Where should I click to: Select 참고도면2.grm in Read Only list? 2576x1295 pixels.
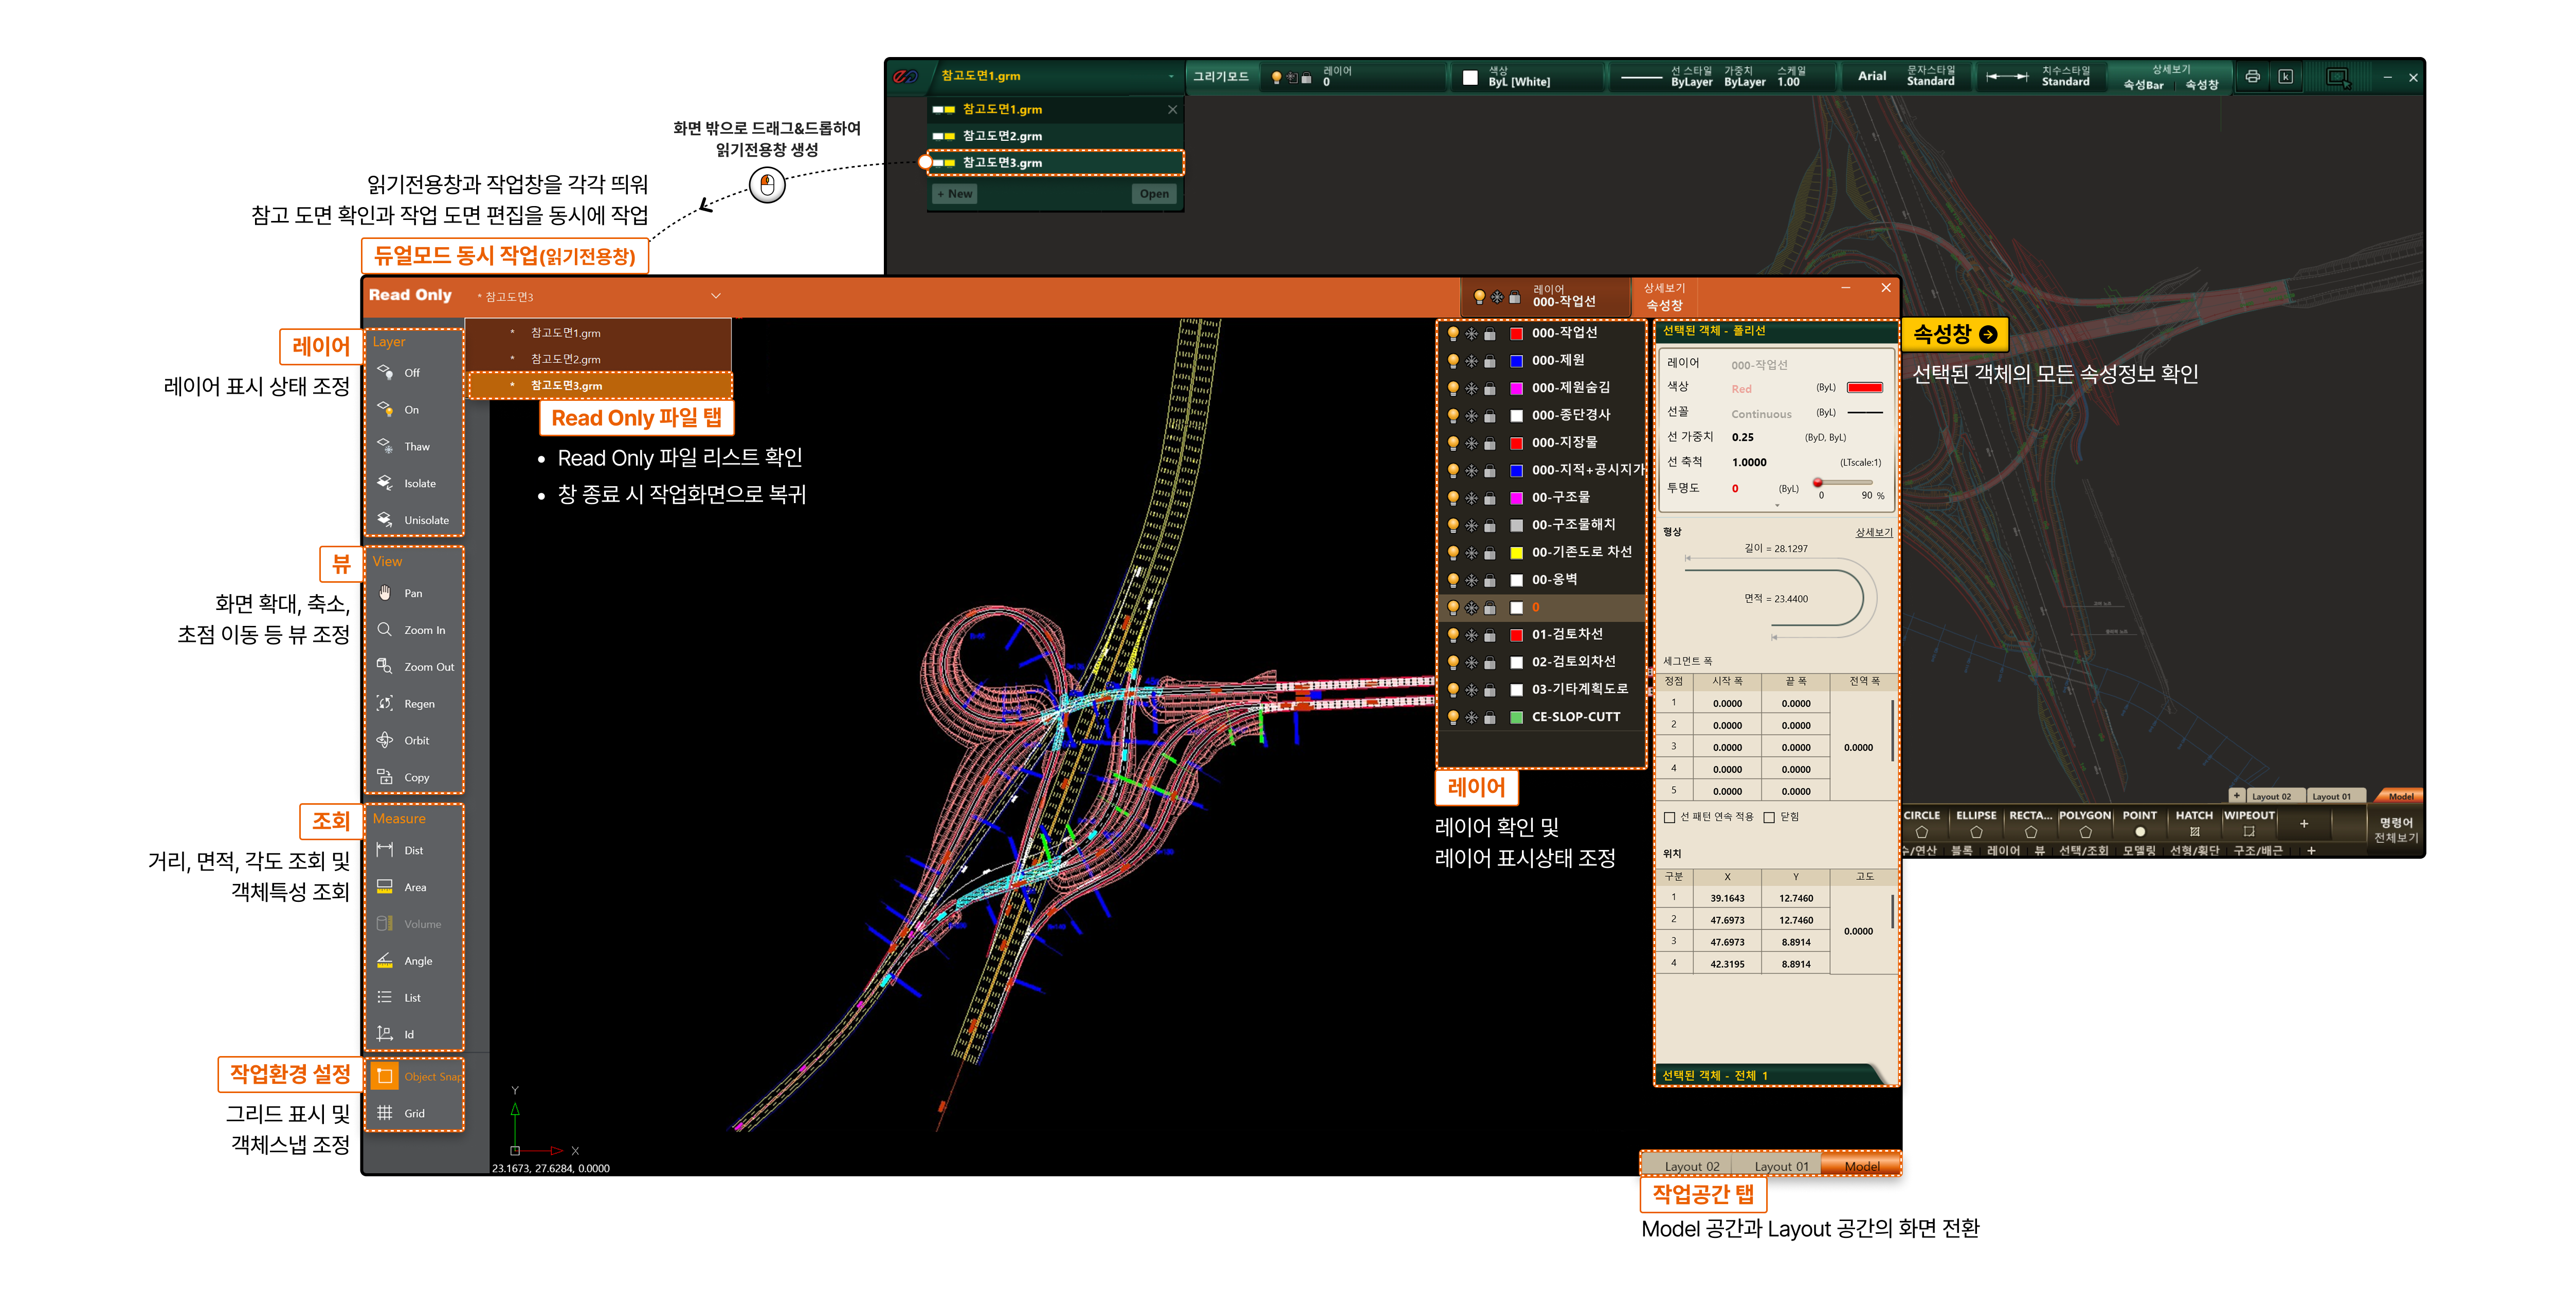point(566,359)
